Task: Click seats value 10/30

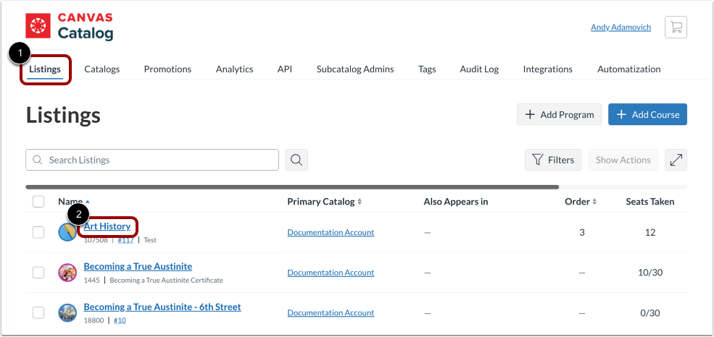Action: click(x=649, y=273)
